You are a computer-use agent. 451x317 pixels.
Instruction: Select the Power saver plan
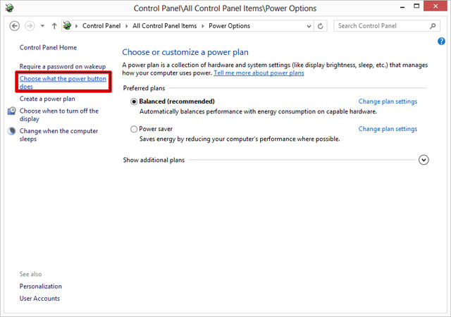134,129
